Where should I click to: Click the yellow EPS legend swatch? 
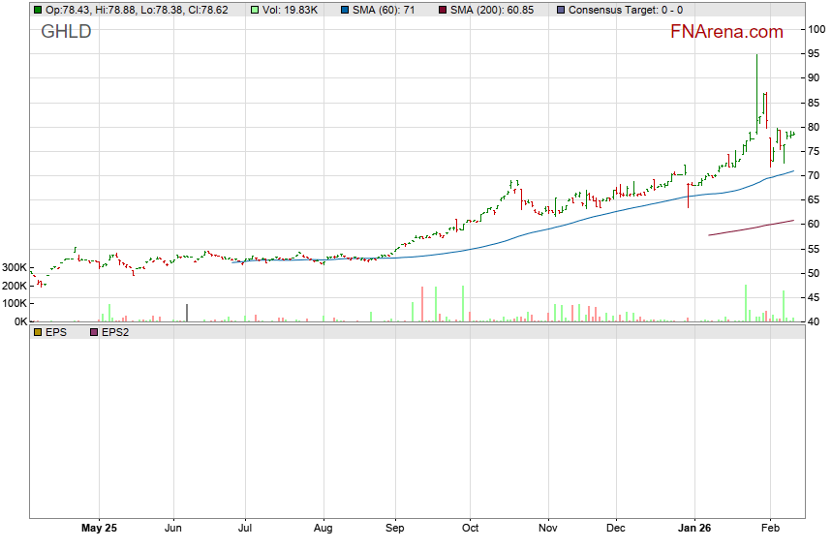click(38, 332)
